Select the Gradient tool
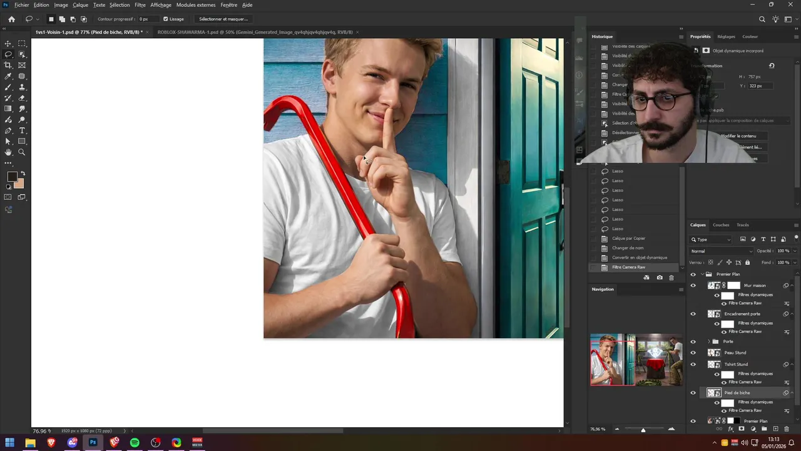The width and height of the screenshot is (801, 451). (8, 109)
